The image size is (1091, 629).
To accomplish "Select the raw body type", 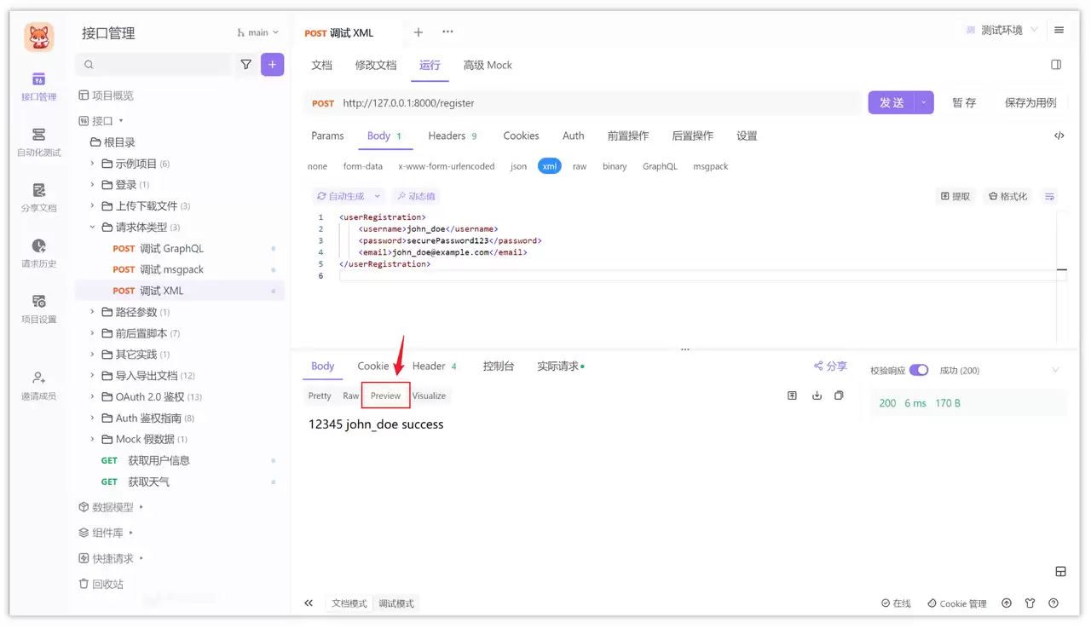I will coord(580,166).
